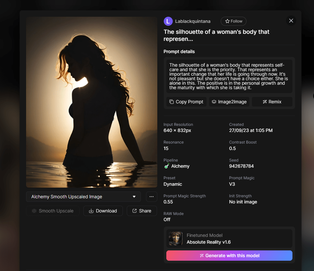Screen dimensions: 314x271
Task: Download the generated image
Action: tap(103, 211)
